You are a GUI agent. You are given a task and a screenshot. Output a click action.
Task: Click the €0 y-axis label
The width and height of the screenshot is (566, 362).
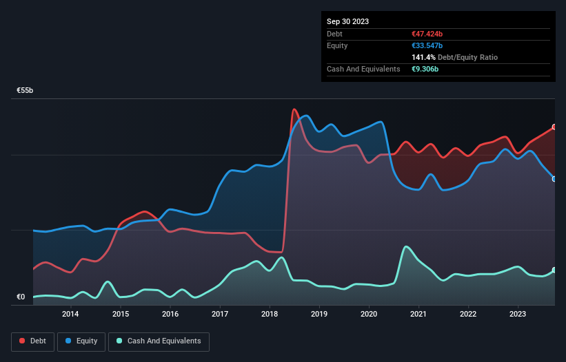pos(21,297)
